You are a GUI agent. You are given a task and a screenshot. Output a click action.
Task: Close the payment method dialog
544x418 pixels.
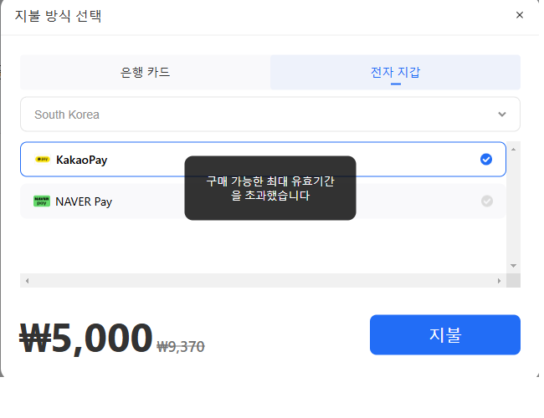point(520,15)
